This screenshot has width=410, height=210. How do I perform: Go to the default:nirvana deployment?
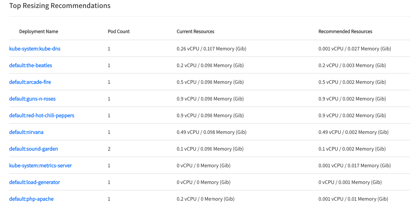[x=26, y=132]
